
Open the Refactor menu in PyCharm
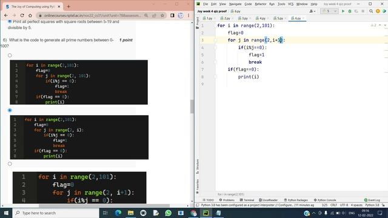[261, 4]
